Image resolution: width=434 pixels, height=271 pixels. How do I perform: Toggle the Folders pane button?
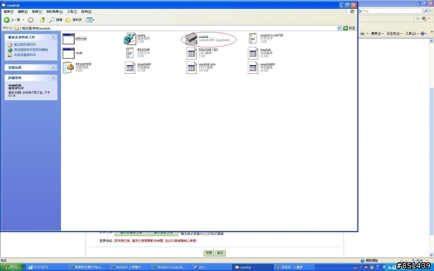(74, 20)
